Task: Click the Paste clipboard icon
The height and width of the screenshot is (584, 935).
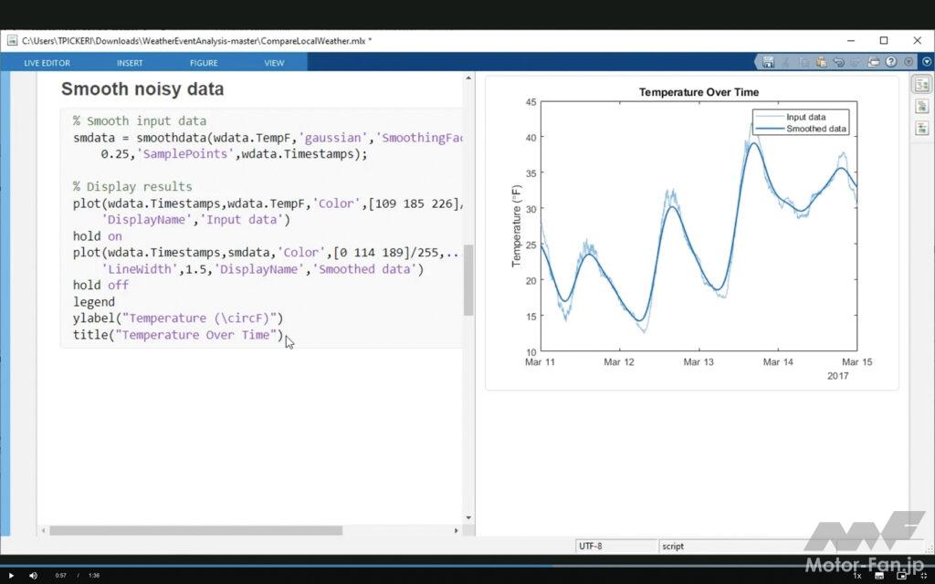Action: click(x=821, y=62)
